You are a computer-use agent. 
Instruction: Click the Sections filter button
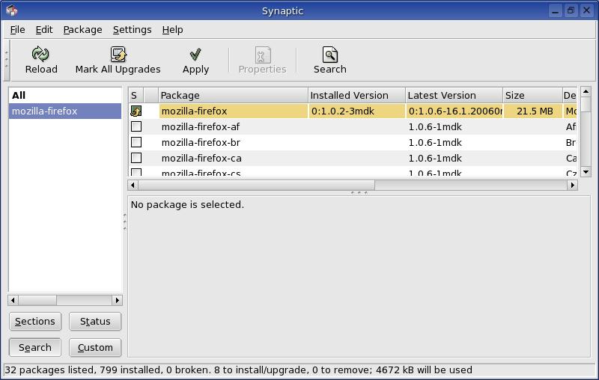(35, 321)
